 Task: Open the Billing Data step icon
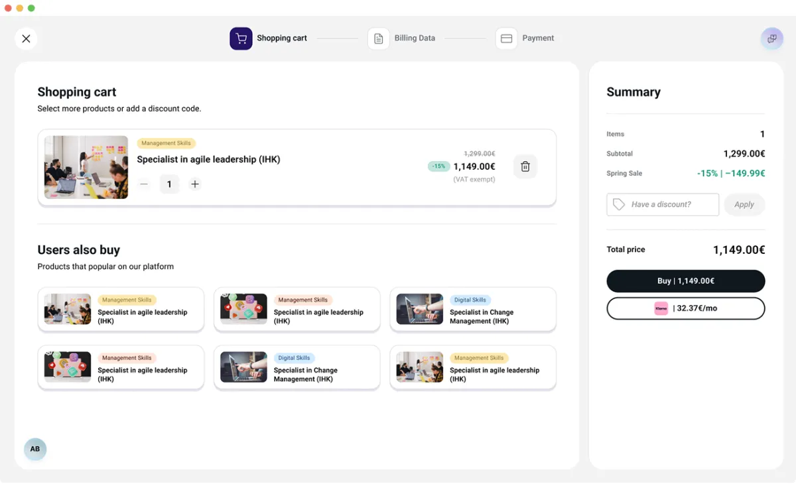(x=378, y=38)
